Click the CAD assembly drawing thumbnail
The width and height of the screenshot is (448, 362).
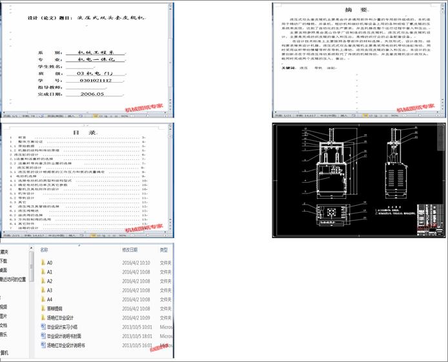358,180
